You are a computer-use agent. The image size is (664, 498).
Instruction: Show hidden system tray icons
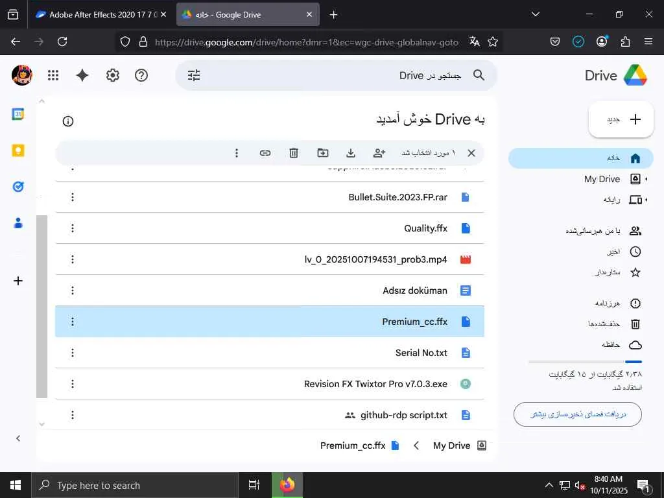[x=549, y=485]
